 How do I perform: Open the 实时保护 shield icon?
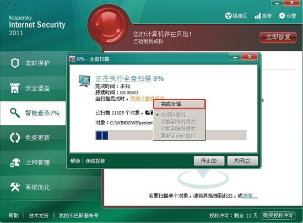[15, 63]
